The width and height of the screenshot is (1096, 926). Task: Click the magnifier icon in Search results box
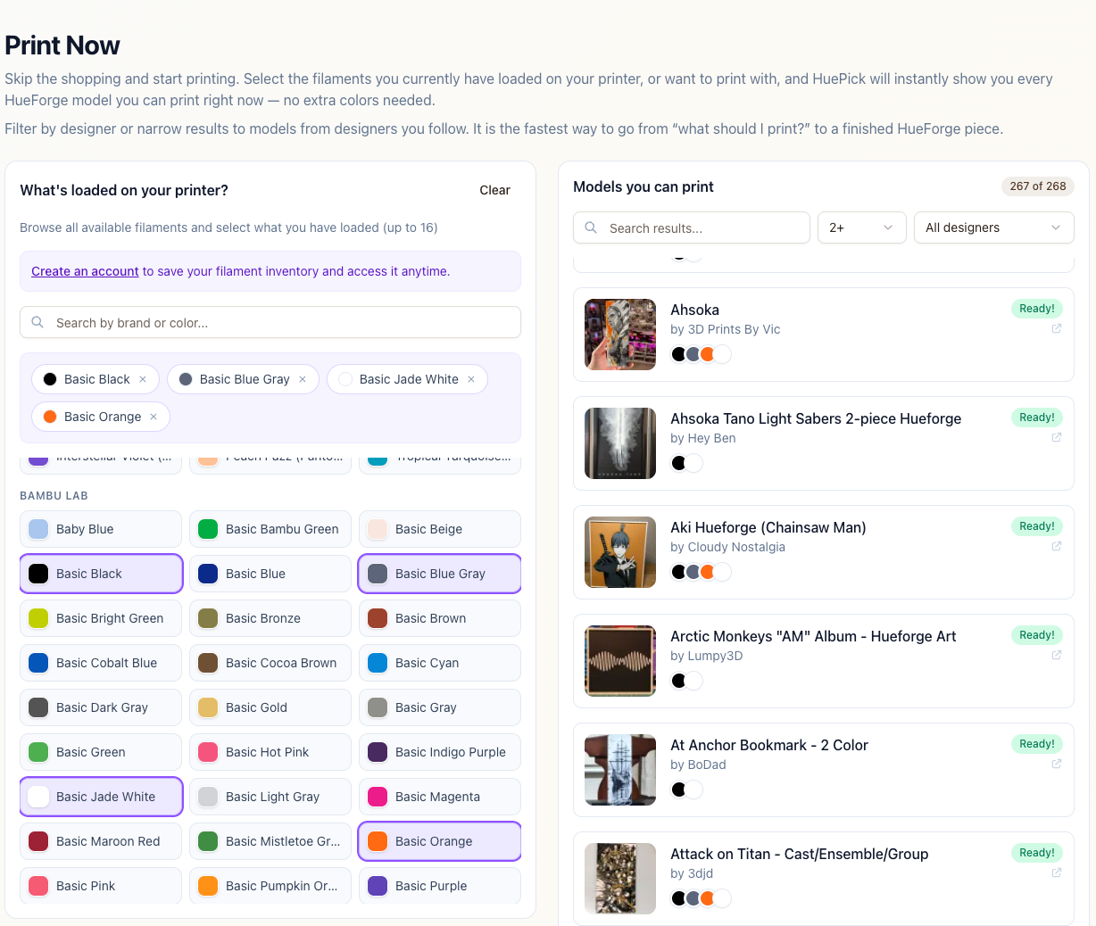click(x=591, y=228)
